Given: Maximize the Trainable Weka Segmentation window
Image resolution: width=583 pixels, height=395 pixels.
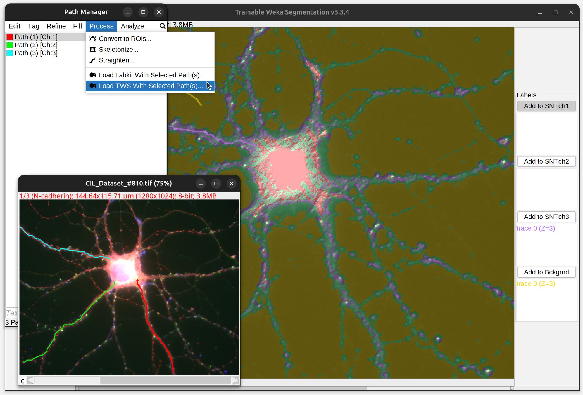Looking at the screenshot, I should 556,12.
